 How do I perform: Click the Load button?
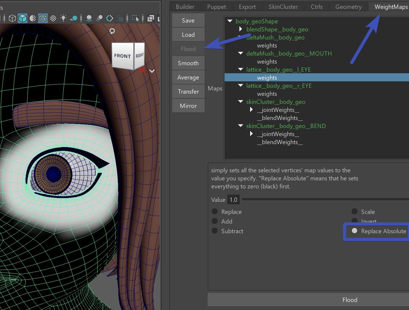coord(188,35)
